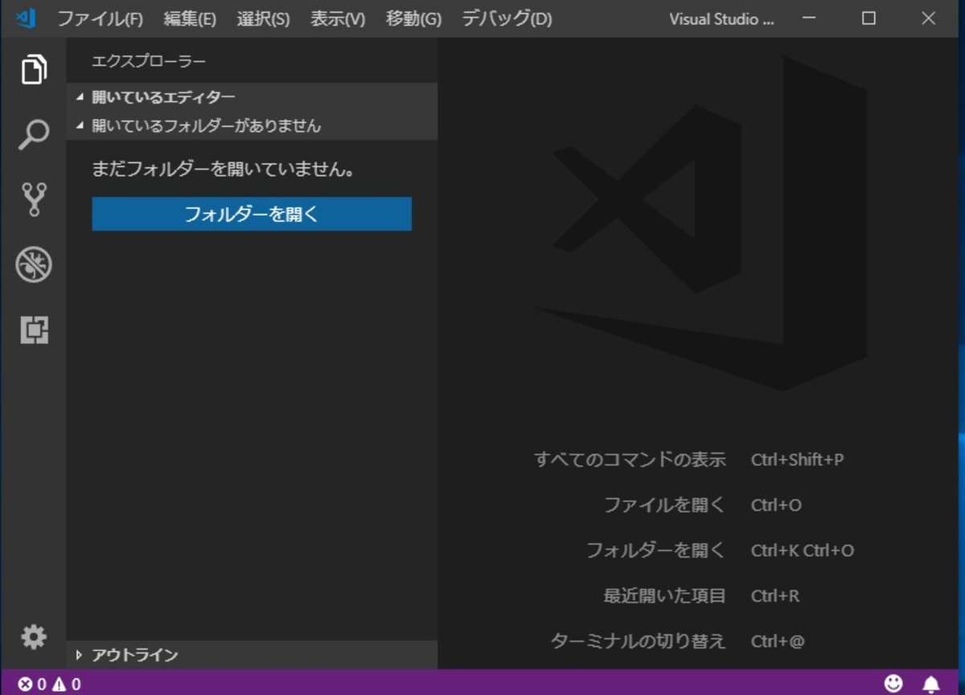Click ターミナルの切り替え shortcut label

click(x=638, y=641)
